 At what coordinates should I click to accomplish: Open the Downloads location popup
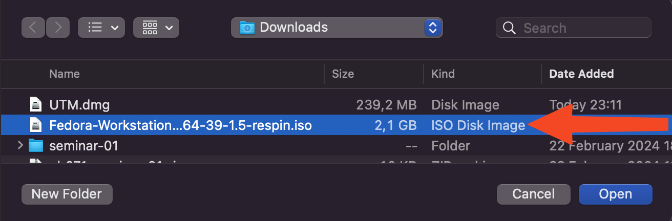337,28
